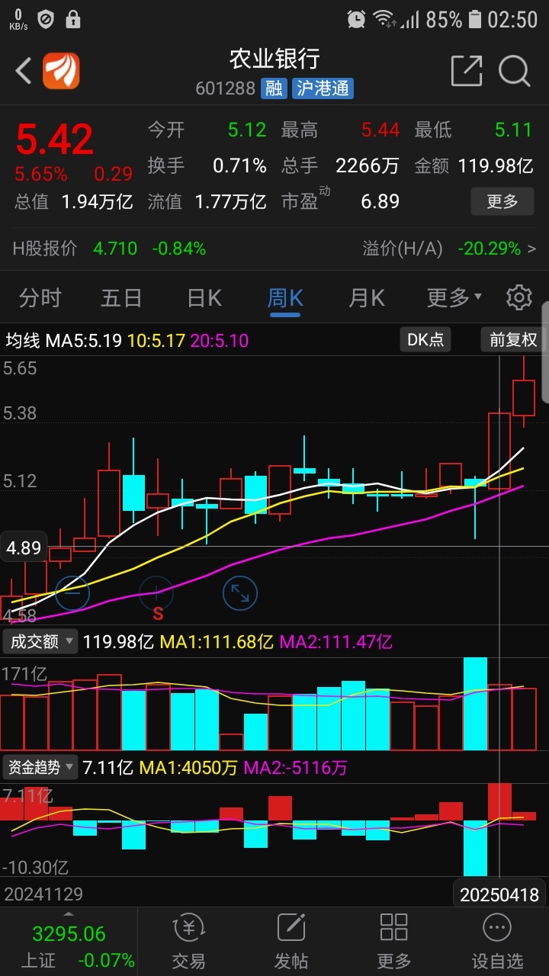The image size is (549, 976).
Task: Tap the 均线 MA5:5.19 label
Action: click(x=64, y=340)
